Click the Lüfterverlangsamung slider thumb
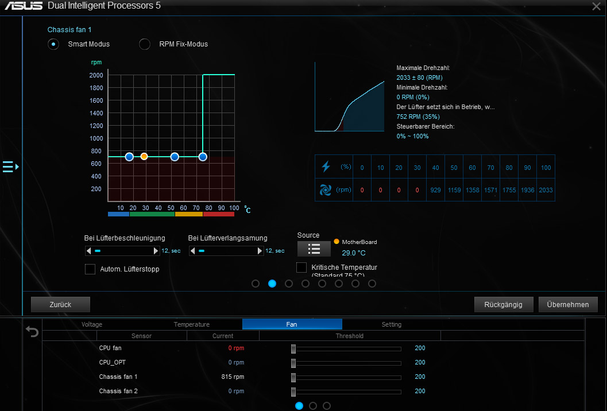Viewport: 607px width, 411px height. 202,251
